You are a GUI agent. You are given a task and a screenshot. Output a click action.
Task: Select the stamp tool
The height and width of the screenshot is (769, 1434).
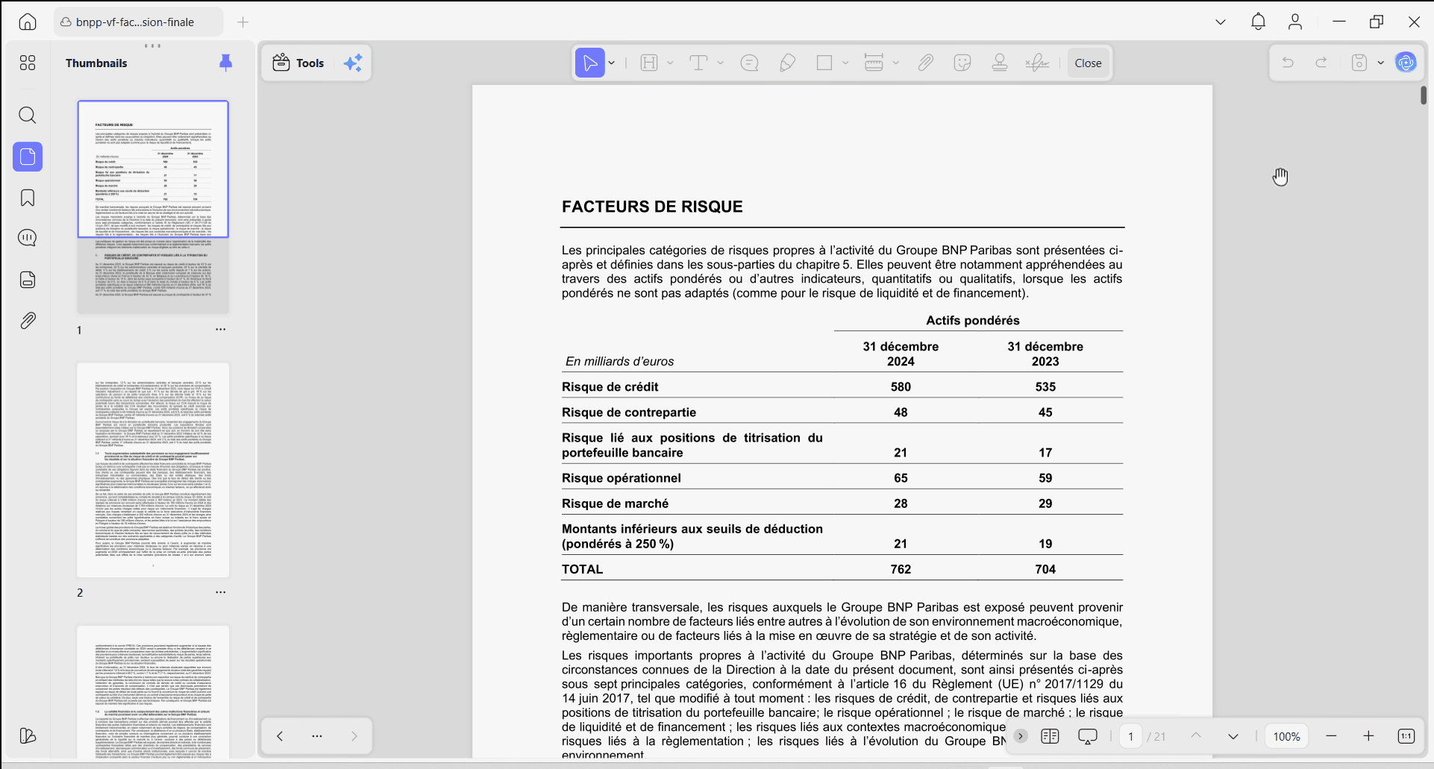(1000, 63)
